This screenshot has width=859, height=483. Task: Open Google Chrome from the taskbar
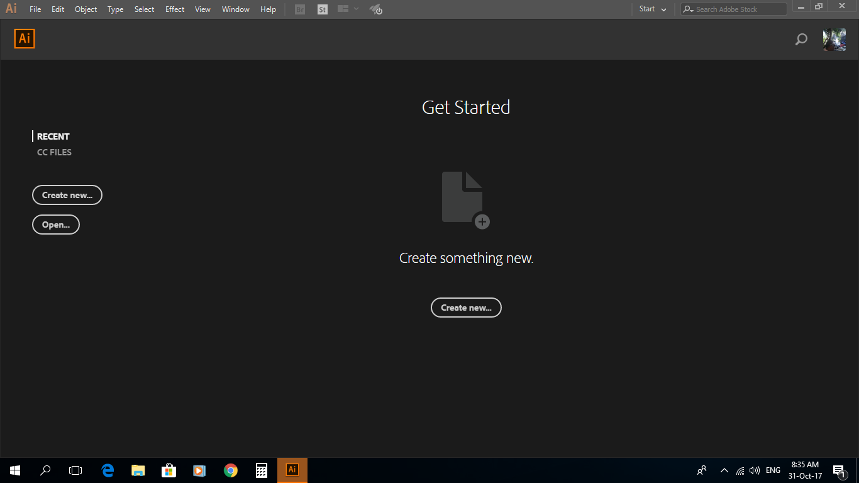pos(230,470)
